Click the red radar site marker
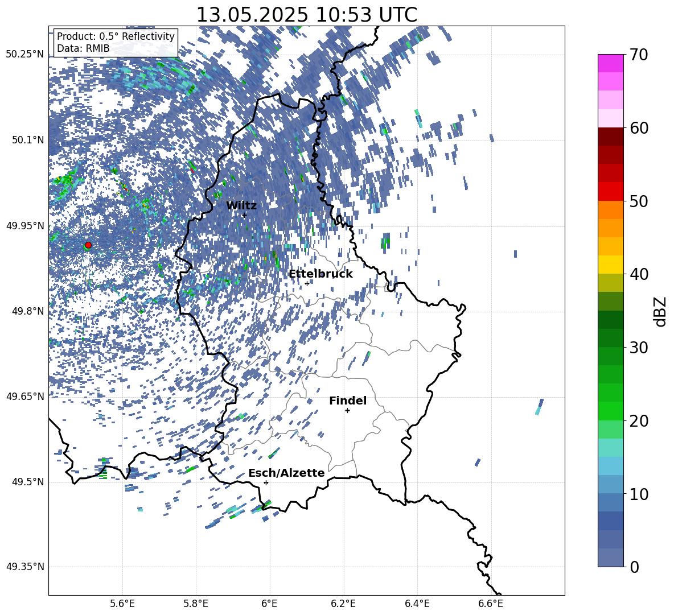The height and width of the screenshot is (615, 674). click(88, 245)
